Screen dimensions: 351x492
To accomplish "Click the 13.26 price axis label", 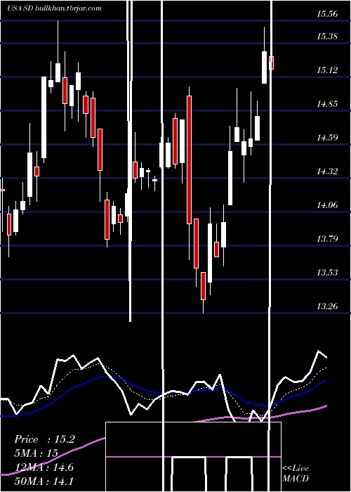I will [x=327, y=306].
